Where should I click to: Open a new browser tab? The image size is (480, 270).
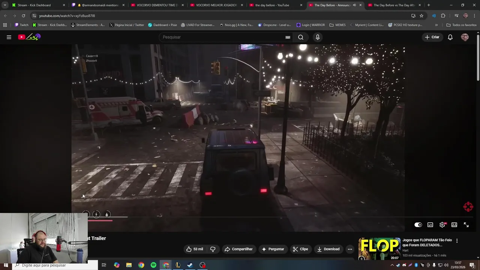point(429,5)
